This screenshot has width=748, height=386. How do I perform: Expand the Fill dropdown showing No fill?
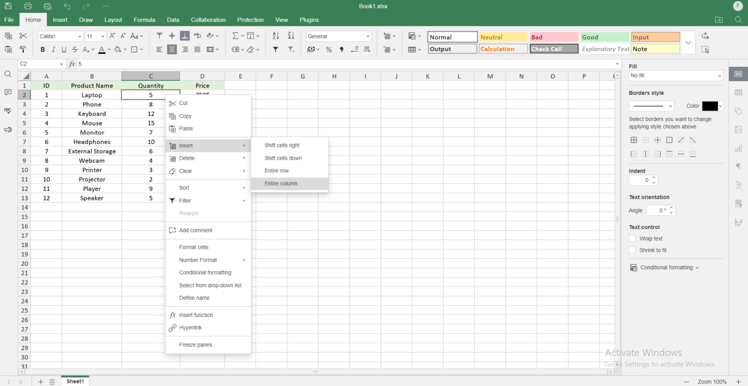click(x=676, y=75)
